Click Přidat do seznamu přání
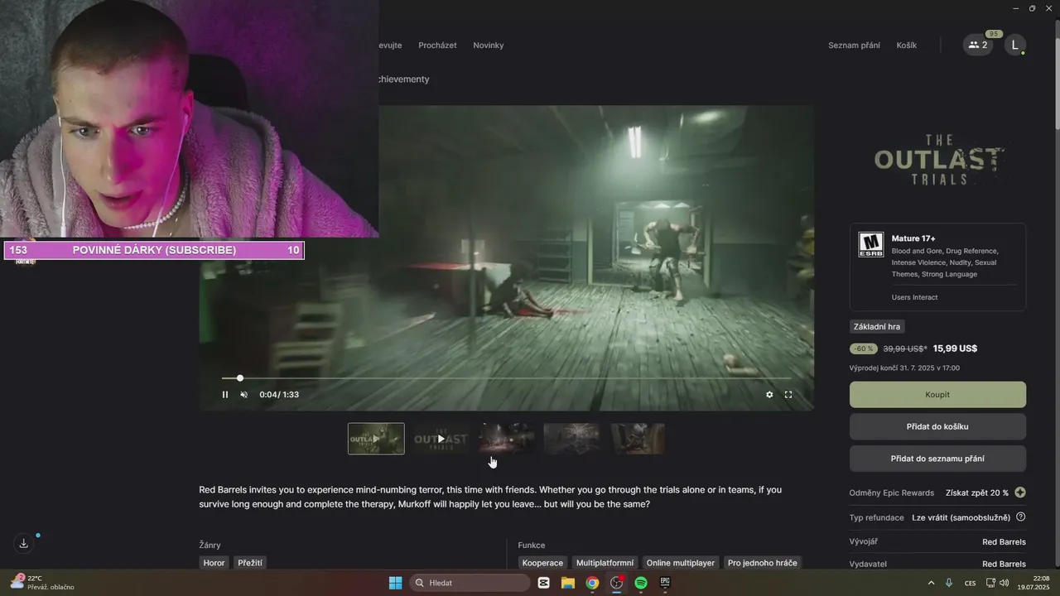The width and height of the screenshot is (1060, 596). click(937, 459)
